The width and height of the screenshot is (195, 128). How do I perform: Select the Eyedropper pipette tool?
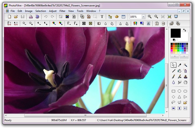[179, 65]
